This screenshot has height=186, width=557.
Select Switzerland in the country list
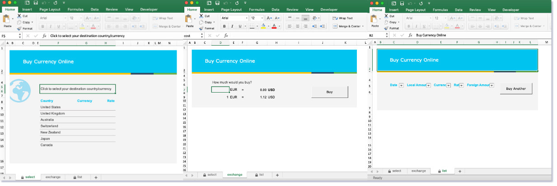click(49, 126)
